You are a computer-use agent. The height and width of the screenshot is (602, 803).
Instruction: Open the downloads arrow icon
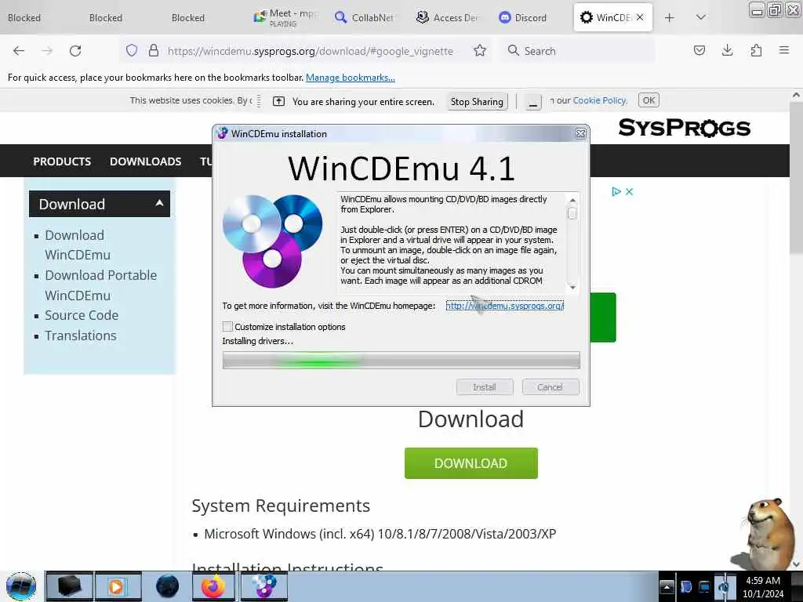click(x=727, y=50)
